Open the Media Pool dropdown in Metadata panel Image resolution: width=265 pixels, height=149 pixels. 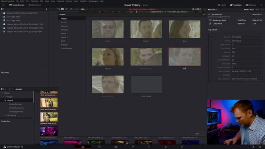[249, 10]
